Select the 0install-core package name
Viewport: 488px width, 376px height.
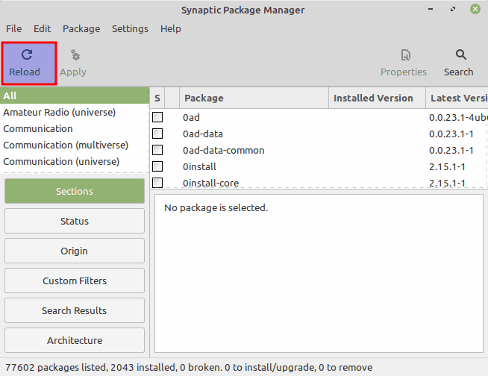pos(210,183)
